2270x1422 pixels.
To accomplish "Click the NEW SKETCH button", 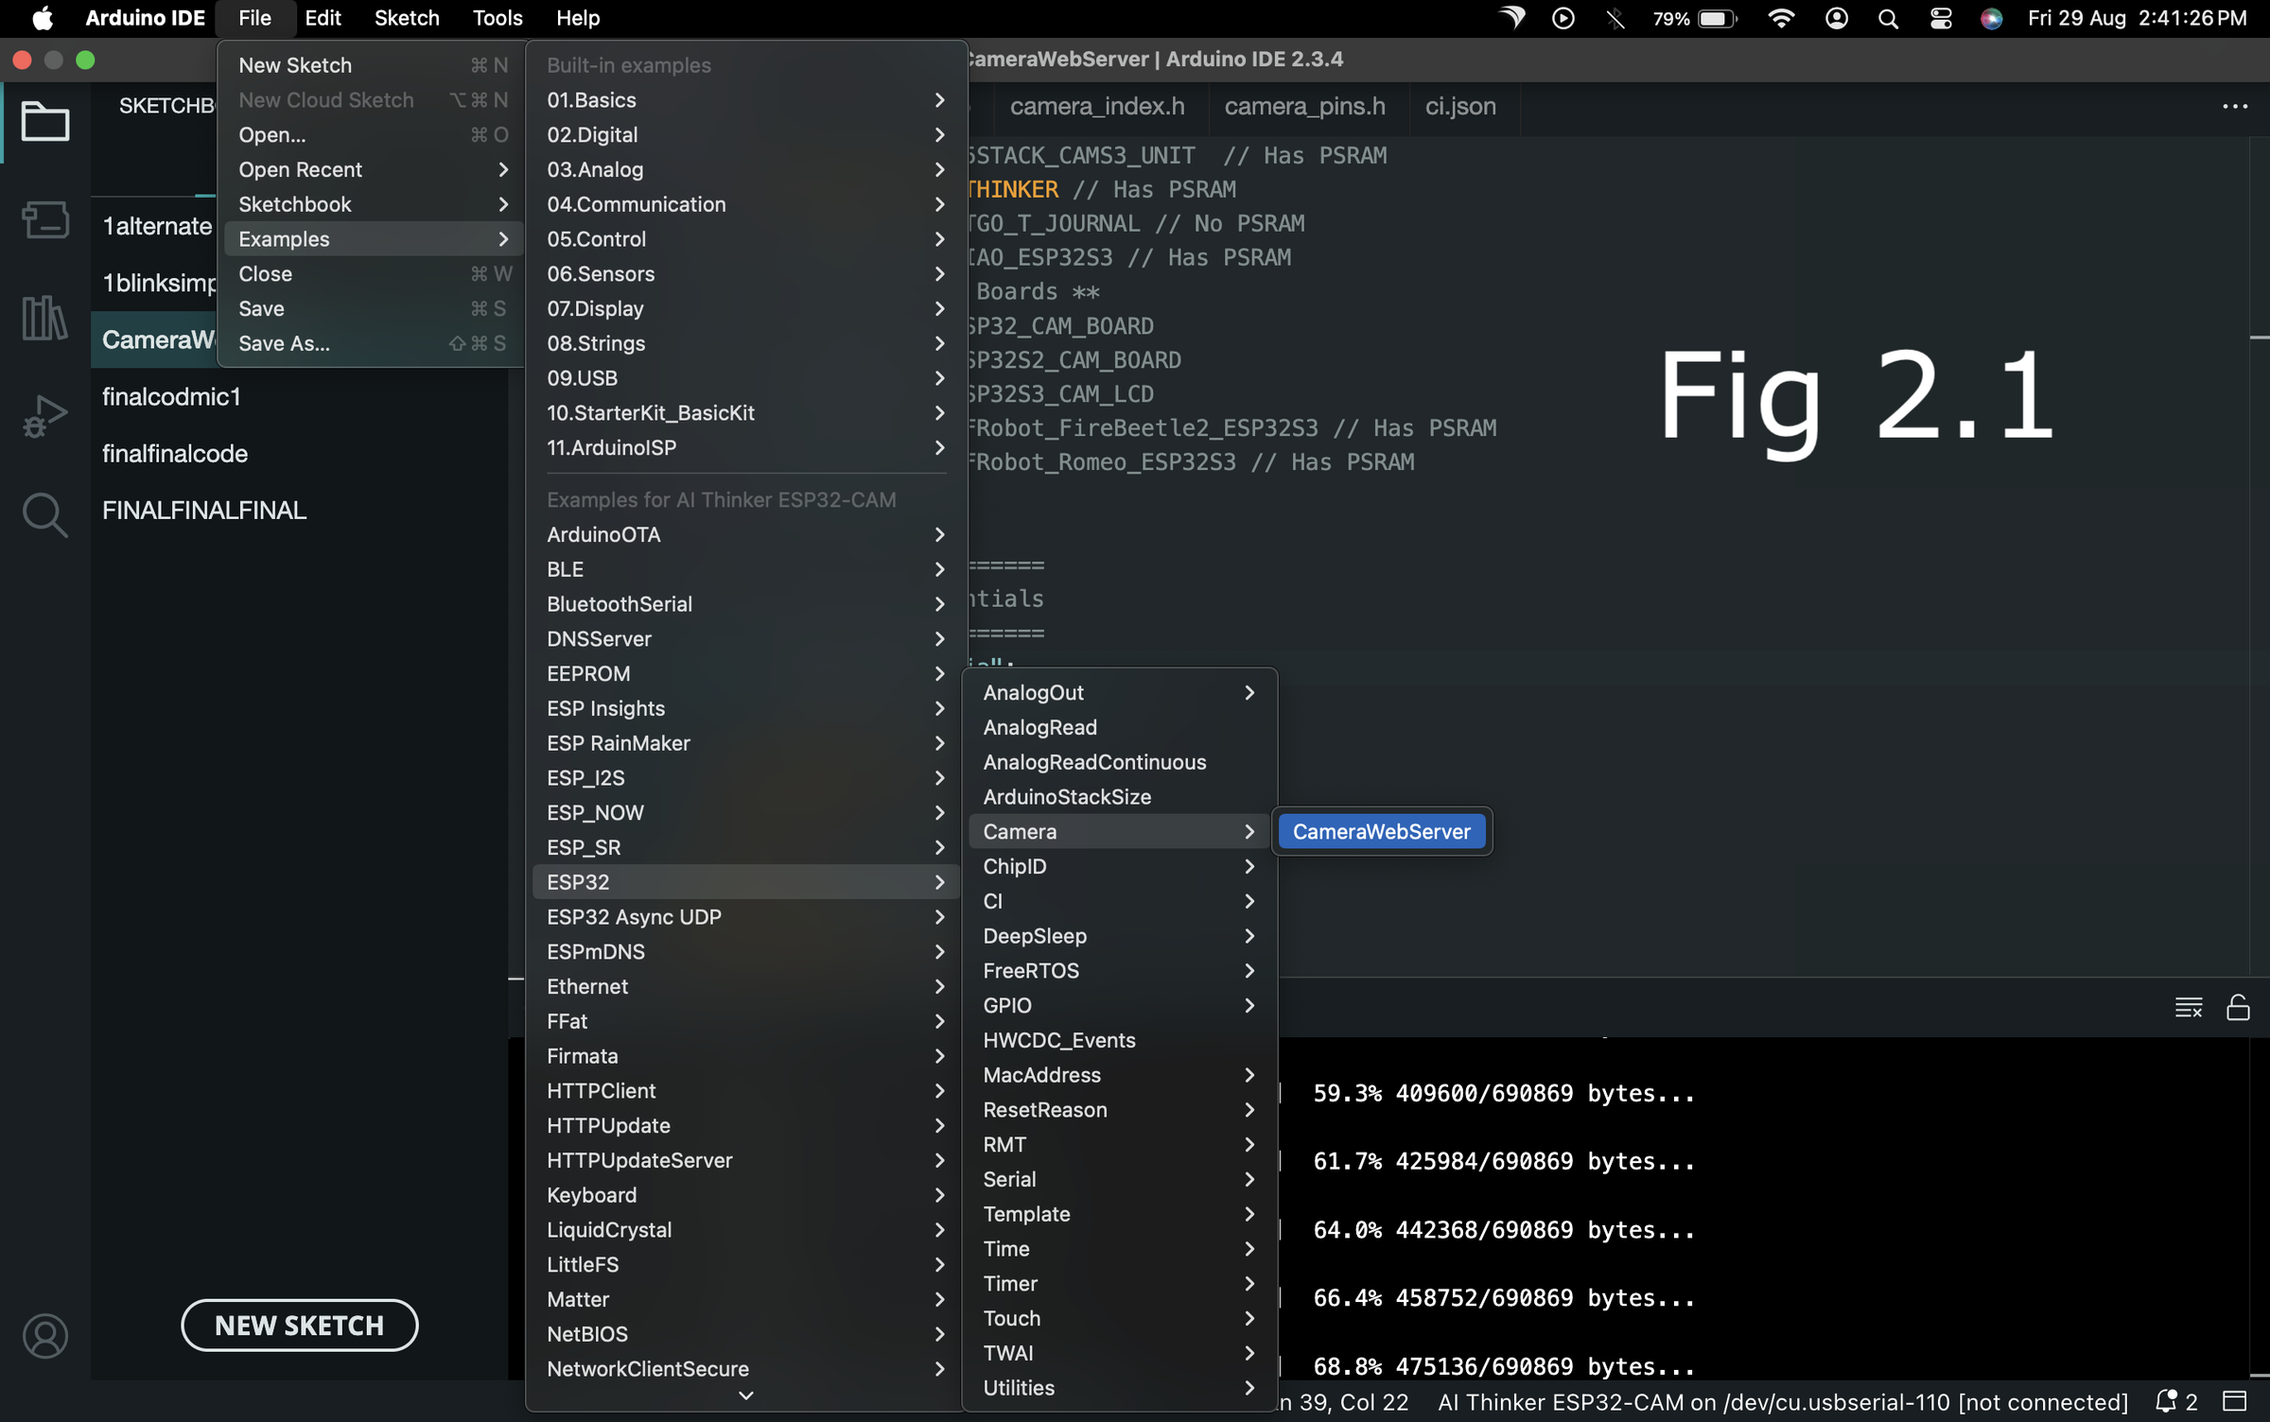I will [299, 1325].
